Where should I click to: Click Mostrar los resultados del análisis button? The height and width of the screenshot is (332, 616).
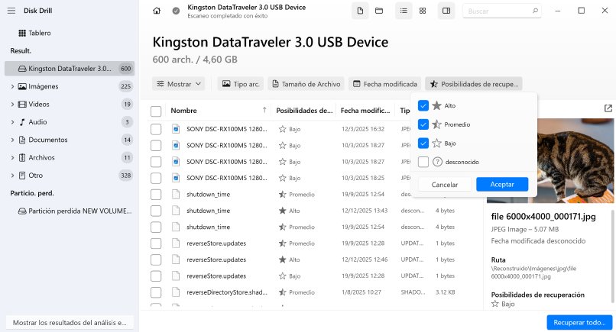(x=70, y=323)
